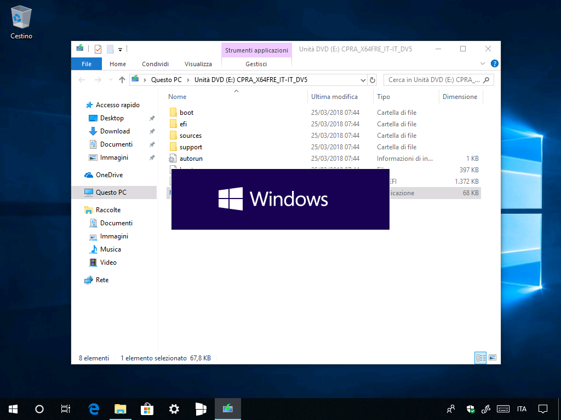Open Explorer help with the question mark
561x420 pixels.
495,63
